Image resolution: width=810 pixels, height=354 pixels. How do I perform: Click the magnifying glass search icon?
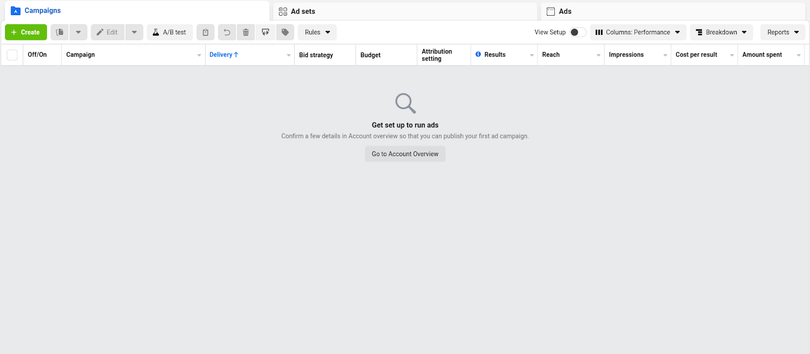406,103
